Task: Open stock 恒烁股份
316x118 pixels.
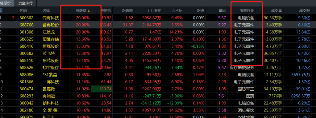Action: coord(51,46)
